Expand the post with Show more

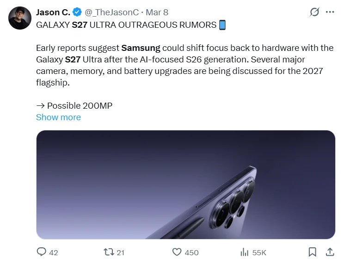pos(58,117)
